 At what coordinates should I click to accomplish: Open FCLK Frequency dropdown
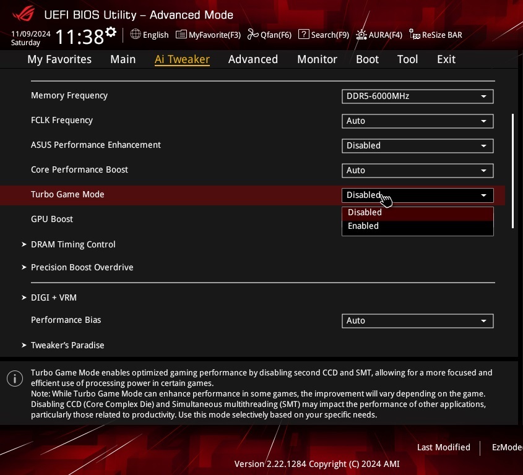(x=418, y=121)
